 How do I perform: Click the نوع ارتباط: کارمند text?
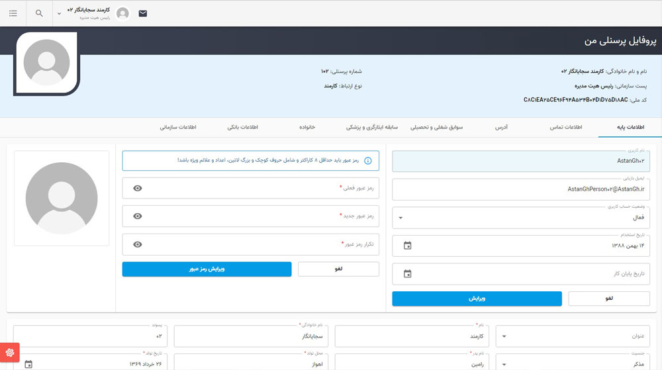[343, 85]
